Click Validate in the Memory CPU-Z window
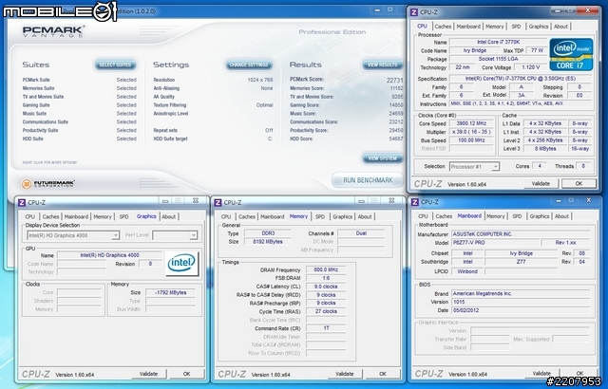The image size is (608, 389). click(x=345, y=374)
